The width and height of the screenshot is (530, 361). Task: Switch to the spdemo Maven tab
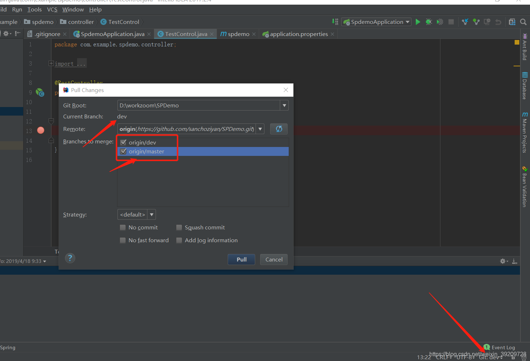point(238,34)
